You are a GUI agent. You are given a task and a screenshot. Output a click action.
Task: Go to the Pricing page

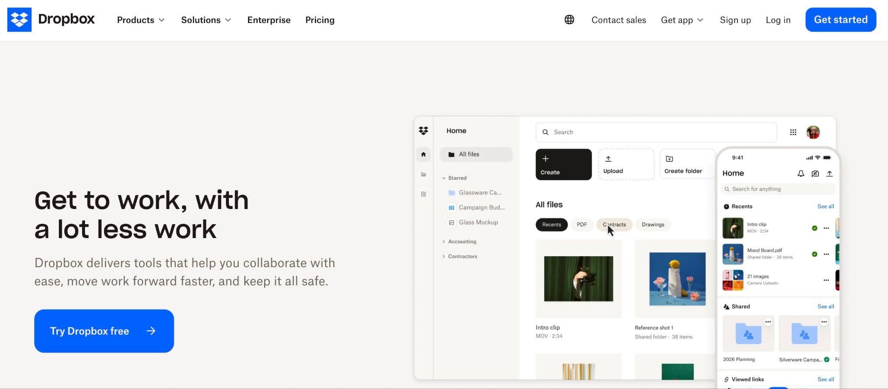(320, 20)
